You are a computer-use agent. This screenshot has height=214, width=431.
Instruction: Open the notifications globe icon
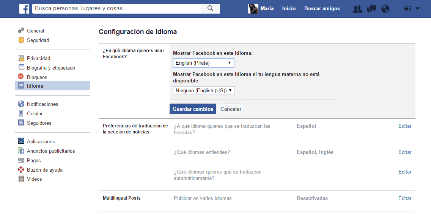coord(385,9)
